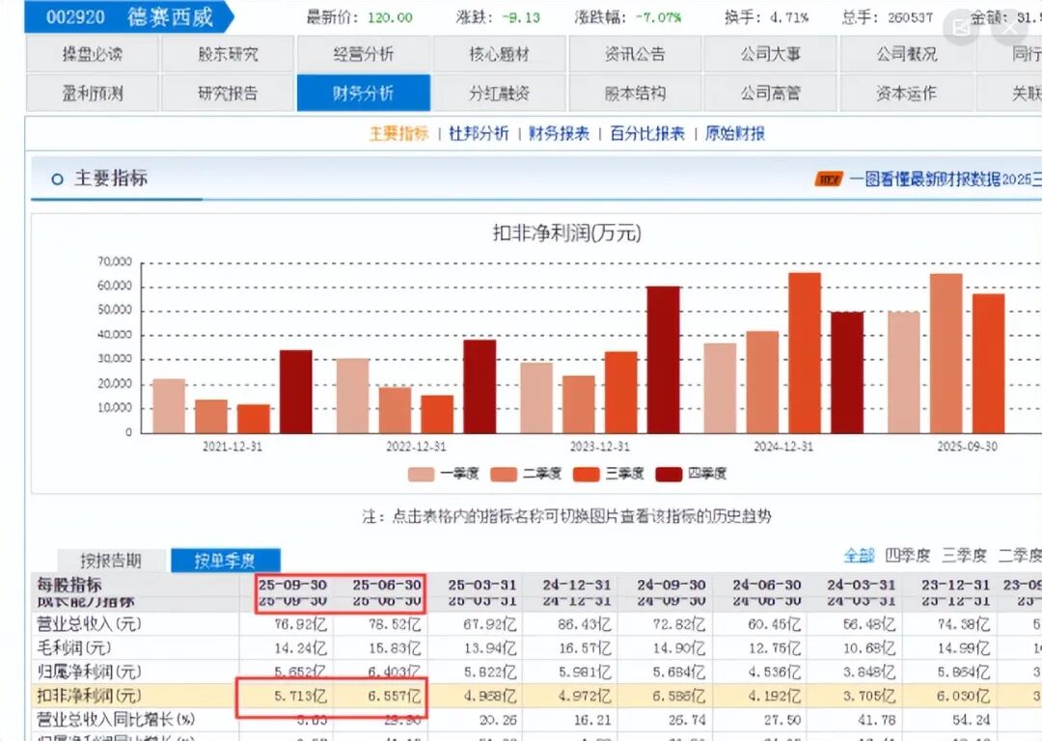Go to 百分比报表 section
This screenshot has width=1042, height=741.
point(647,133)
